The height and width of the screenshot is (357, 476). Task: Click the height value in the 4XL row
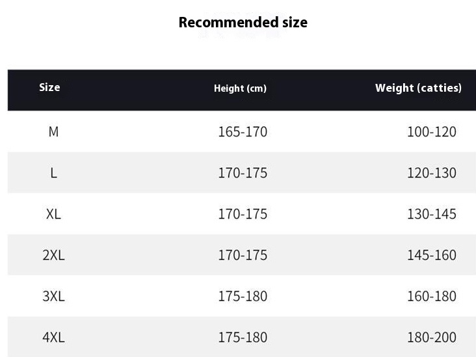243,337
